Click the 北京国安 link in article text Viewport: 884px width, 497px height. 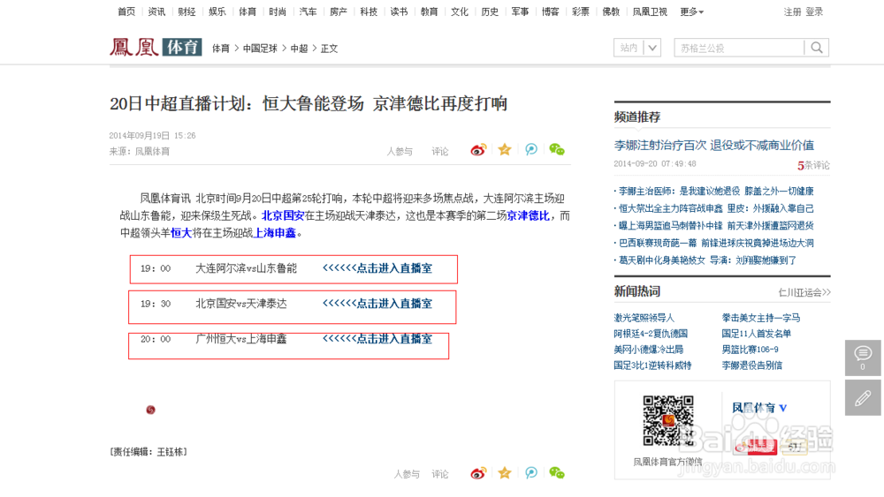click(283, 215)
